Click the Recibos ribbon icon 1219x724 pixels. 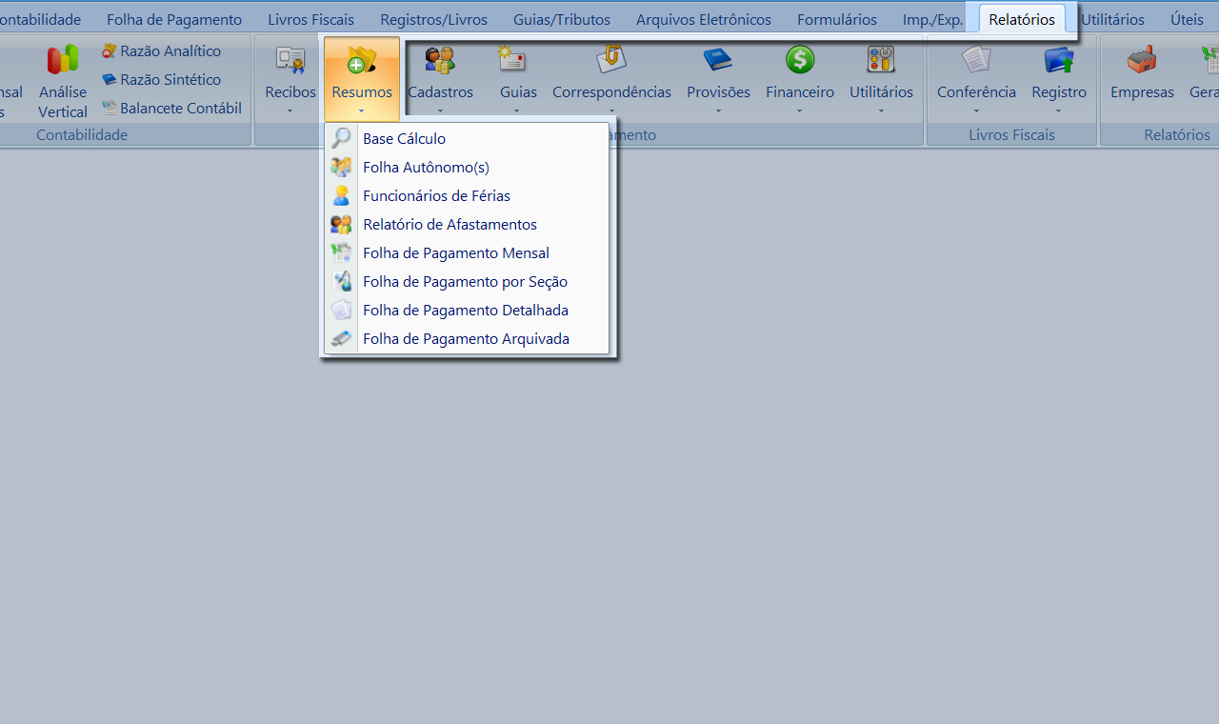[x=290, y=60]
